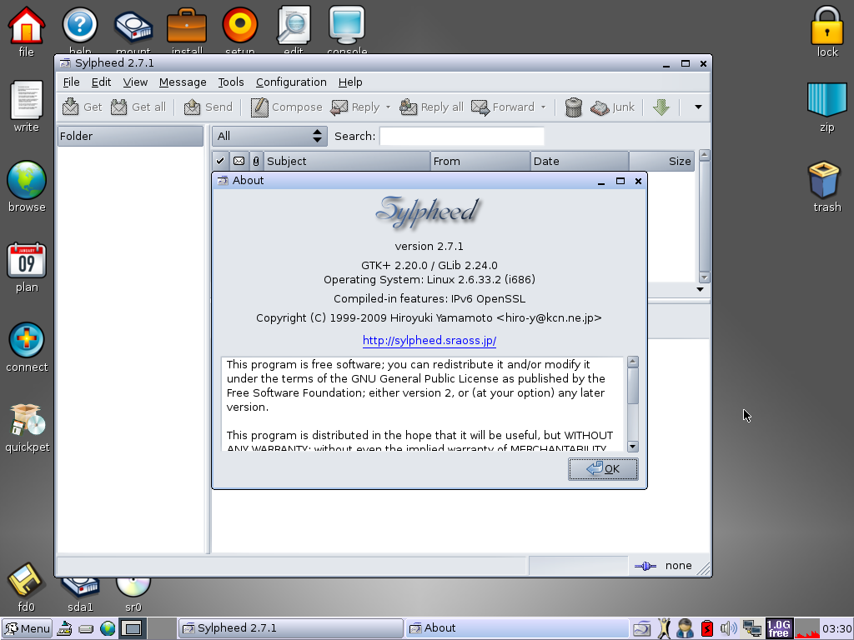Viewport: 854px width, 640px height.
Task: Click the online status plug icon
Action: click(646, 566)
